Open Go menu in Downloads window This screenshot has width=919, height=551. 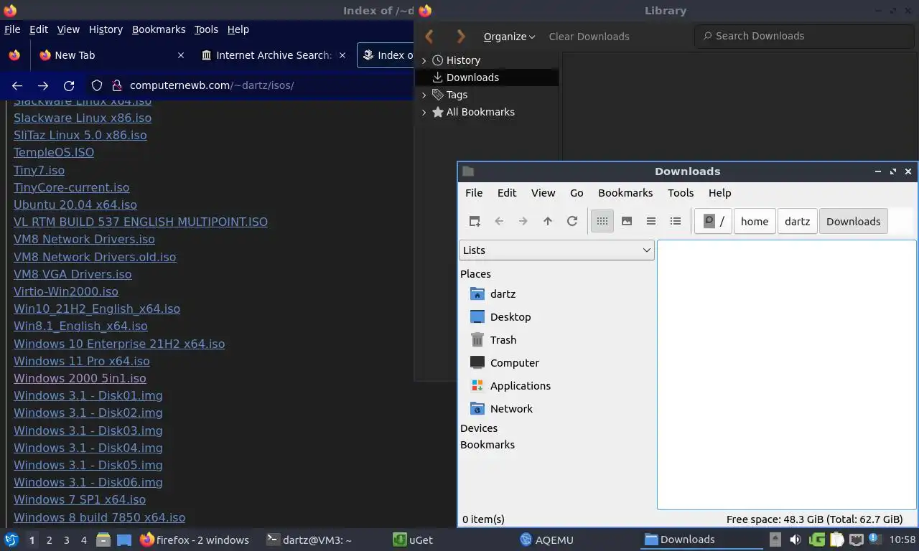coord(577,193)
